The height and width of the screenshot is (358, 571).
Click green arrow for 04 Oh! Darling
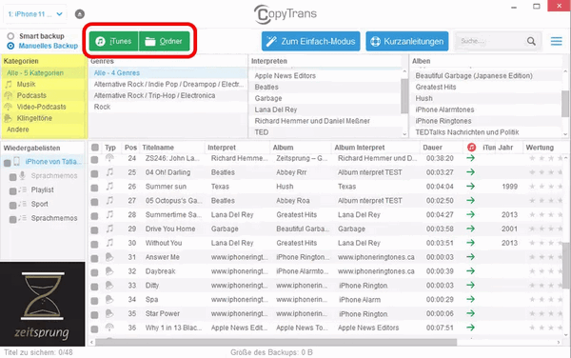click(x=470, y=172)
